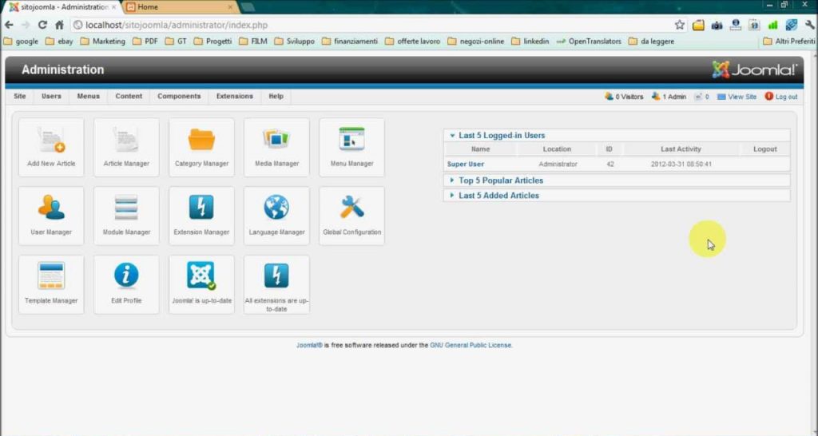Open the Users menu
The width and height of the screenshot is (818, 436).
tap(51, 96)
